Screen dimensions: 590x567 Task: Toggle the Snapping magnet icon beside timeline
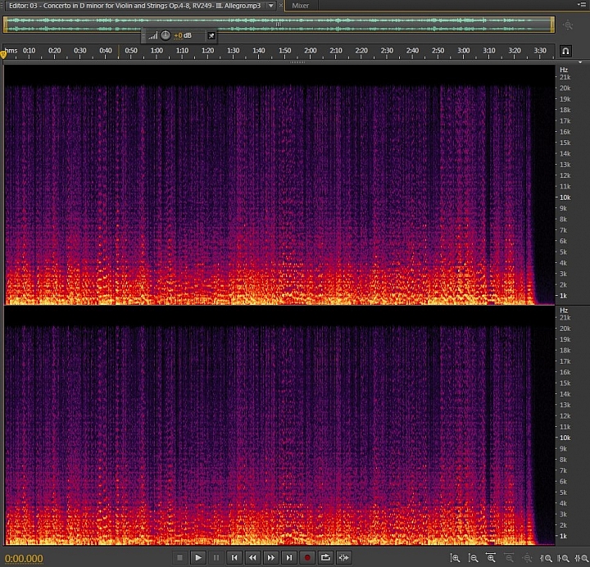tap(565, 51)
